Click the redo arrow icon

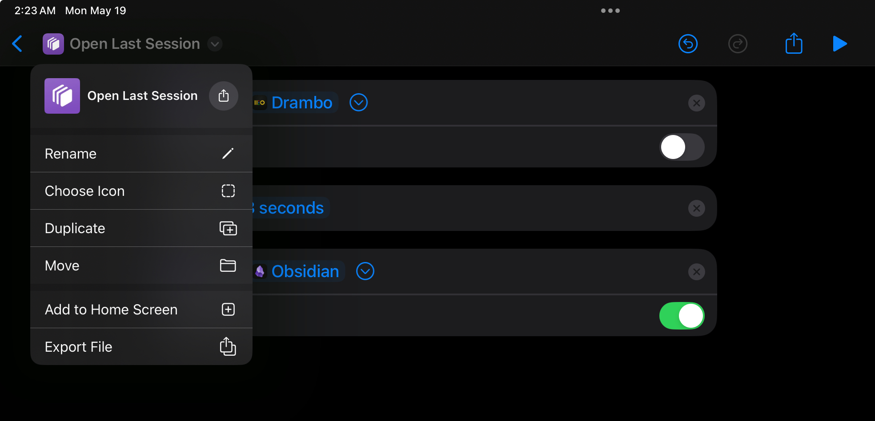(738, 44)
